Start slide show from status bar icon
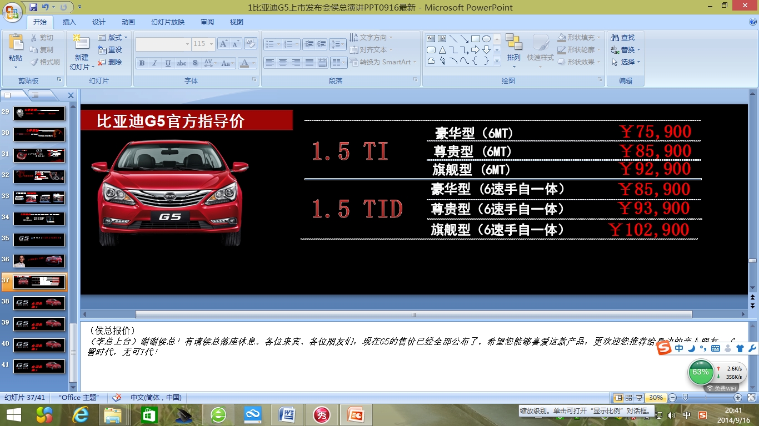This screenshot has width=759, height=426. (x=640, y=398)
